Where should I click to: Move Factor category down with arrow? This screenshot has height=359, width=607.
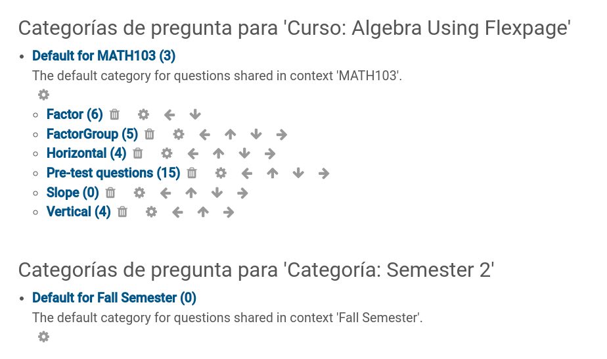pos(195,114)
